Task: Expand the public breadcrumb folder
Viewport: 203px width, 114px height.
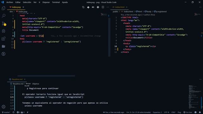Action: click(x=115, y=12)
